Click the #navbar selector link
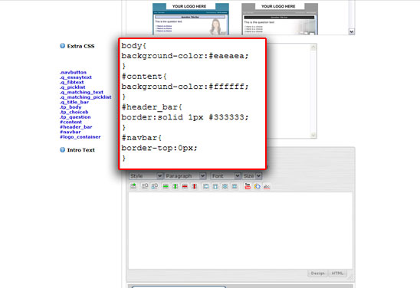420x288 pixels. [71, 132]
